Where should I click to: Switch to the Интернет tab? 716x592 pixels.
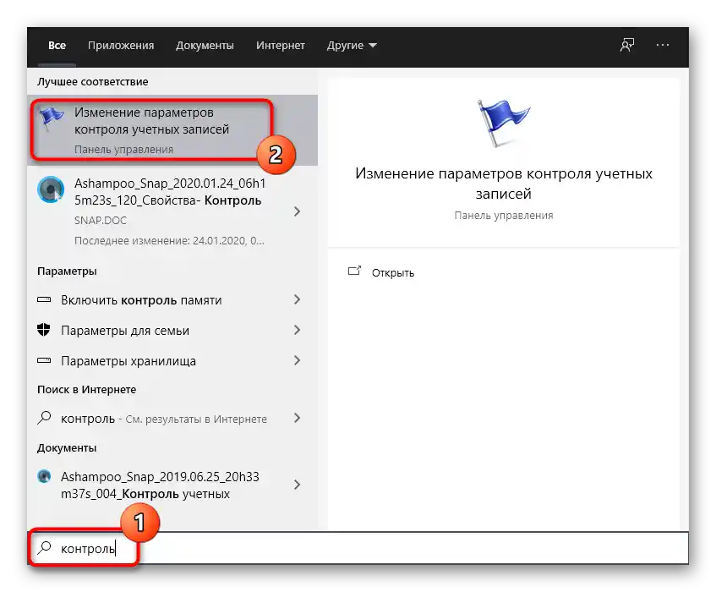click(281, 45)
